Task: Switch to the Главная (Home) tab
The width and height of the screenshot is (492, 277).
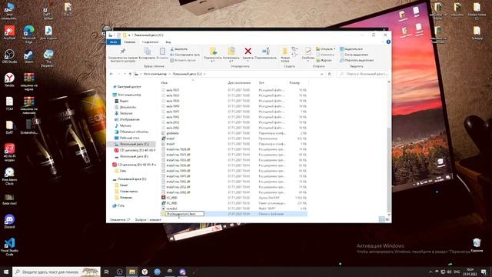Action: (129, 42)
